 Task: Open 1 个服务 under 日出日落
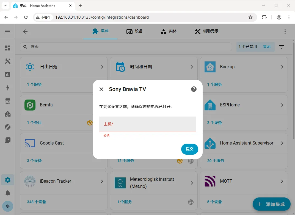[x=34, y=84]
